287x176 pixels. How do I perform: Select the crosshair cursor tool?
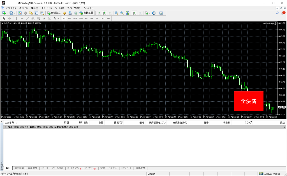(10, 18)
